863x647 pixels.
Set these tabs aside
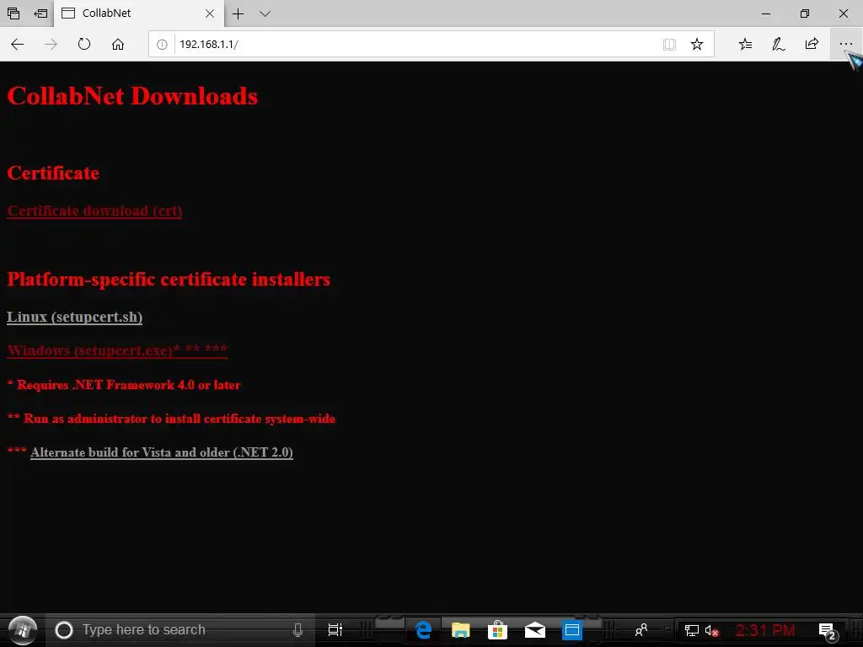click(40, 13)
